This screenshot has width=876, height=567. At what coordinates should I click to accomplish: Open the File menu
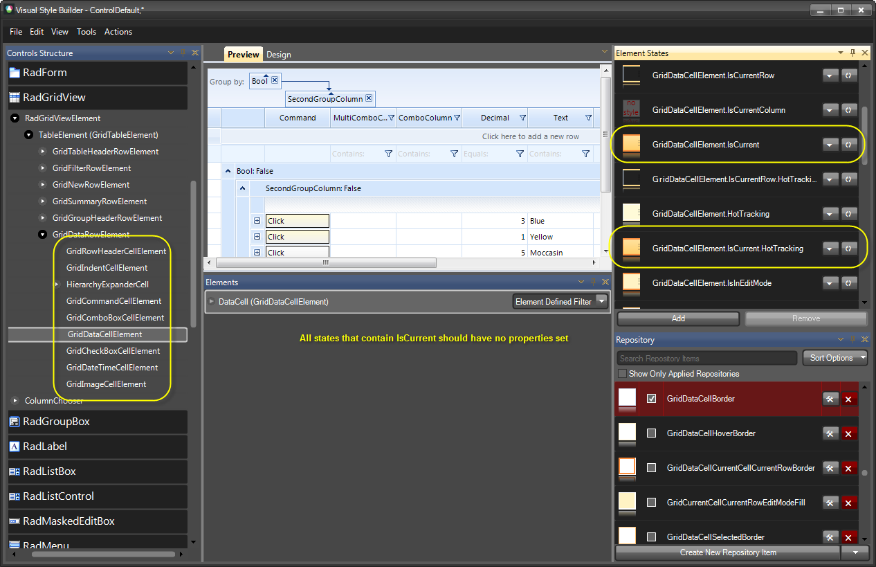tap(16, 32)
